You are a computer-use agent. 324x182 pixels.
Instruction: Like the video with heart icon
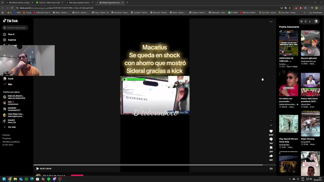click(271, 131)
